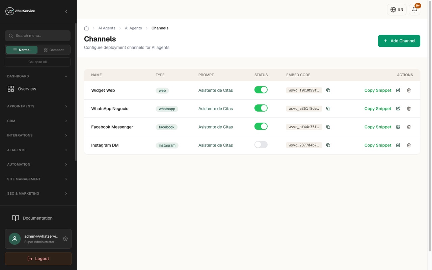Open account settings gear icon

(x=65, y=239)
